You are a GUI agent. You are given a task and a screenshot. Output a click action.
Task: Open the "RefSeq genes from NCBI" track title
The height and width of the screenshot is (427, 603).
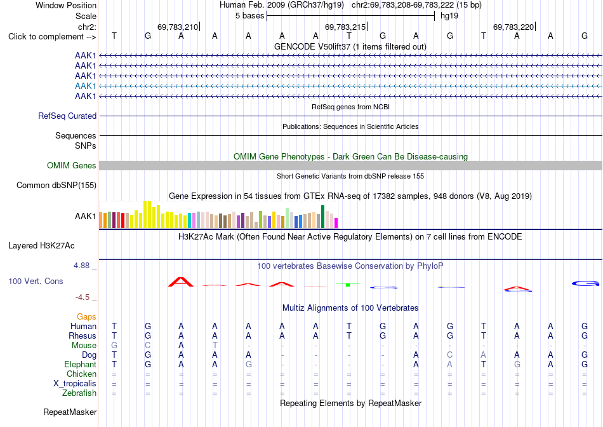(x=350, y=107)
